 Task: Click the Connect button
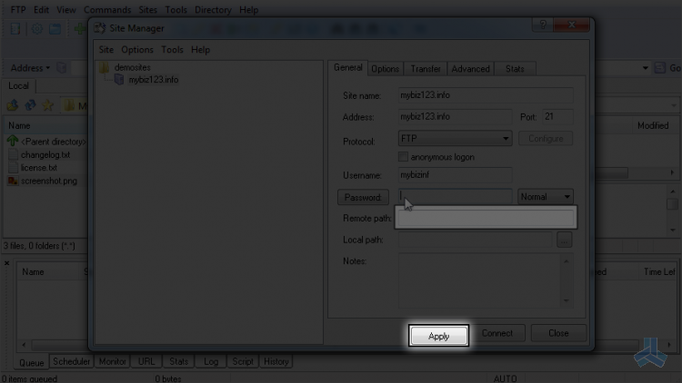point(497,334)
